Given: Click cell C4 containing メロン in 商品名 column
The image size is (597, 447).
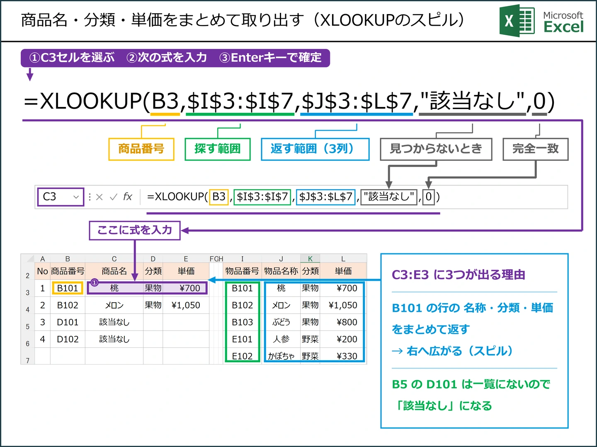Looking at the screenshot, I should click(114, 305).
